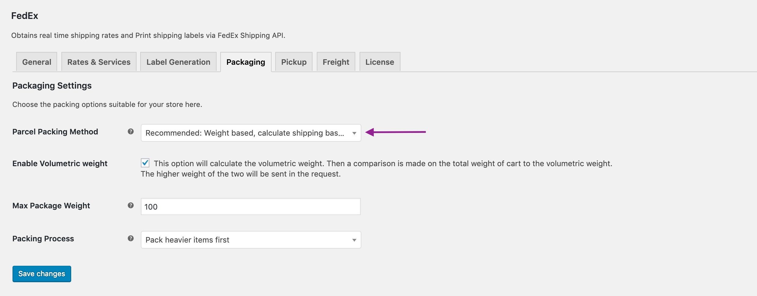The width and height of the screenshot is (757, 296).
Task: Click help icon beside Packing Process
Action: [x=131, y=239]
